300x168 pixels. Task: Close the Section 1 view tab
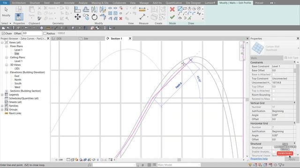[130, 38]
